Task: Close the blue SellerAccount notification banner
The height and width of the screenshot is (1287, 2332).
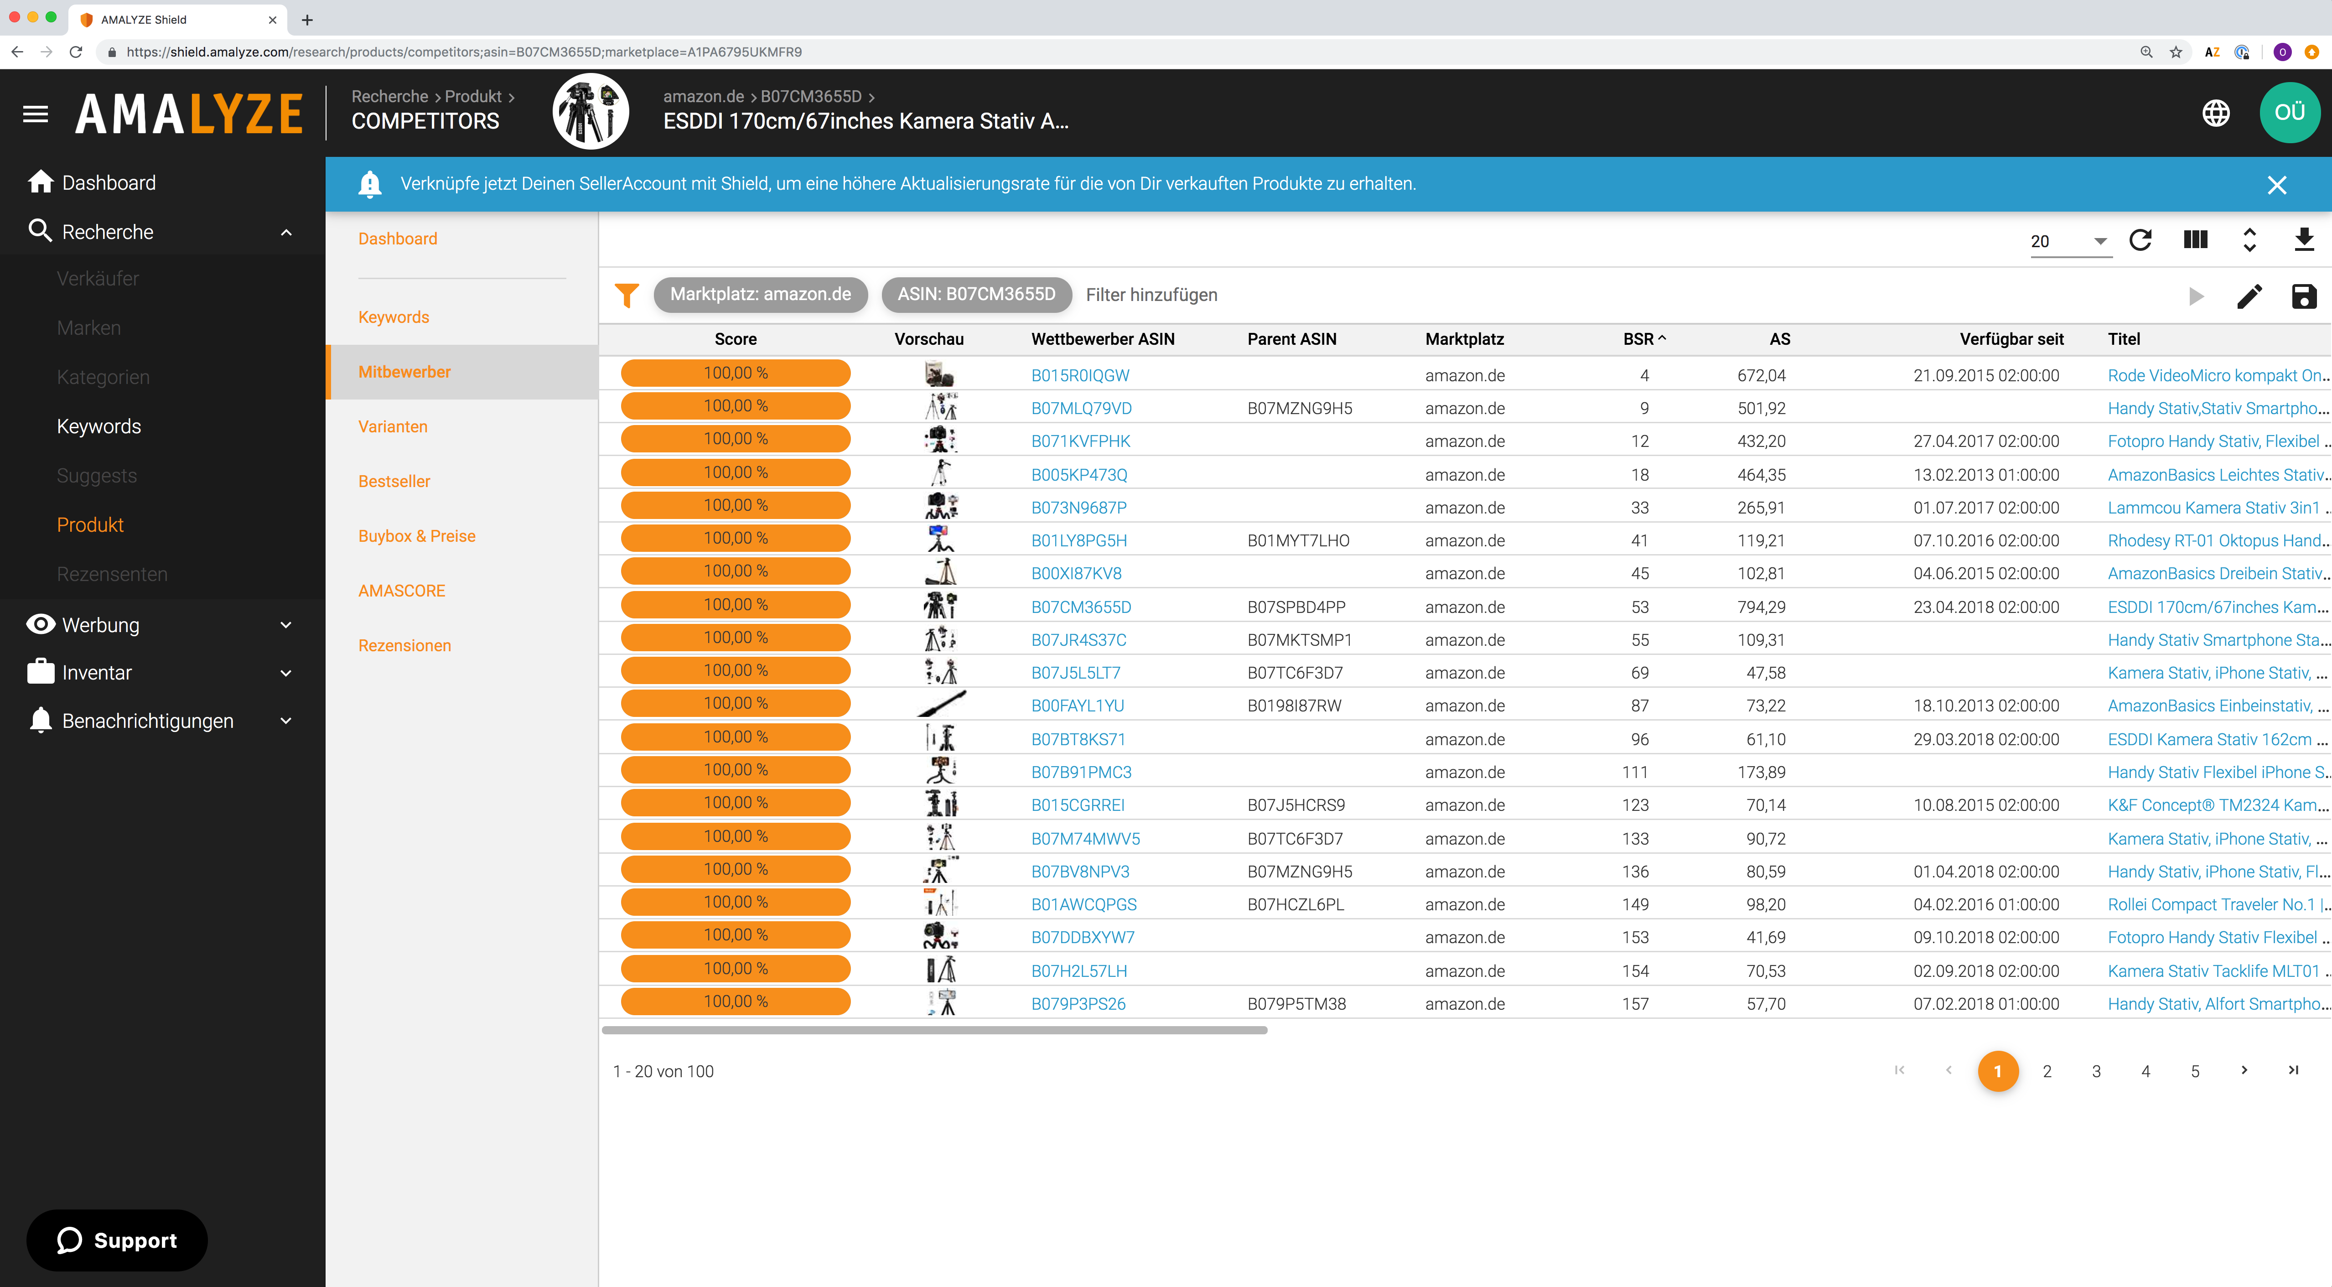Action: pyautogui.click(x=2277, y=185)
